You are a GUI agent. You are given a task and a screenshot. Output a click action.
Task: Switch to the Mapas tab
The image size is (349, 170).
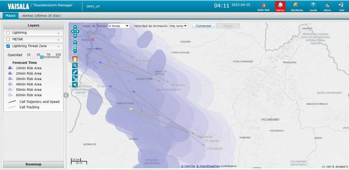(10, 16)
